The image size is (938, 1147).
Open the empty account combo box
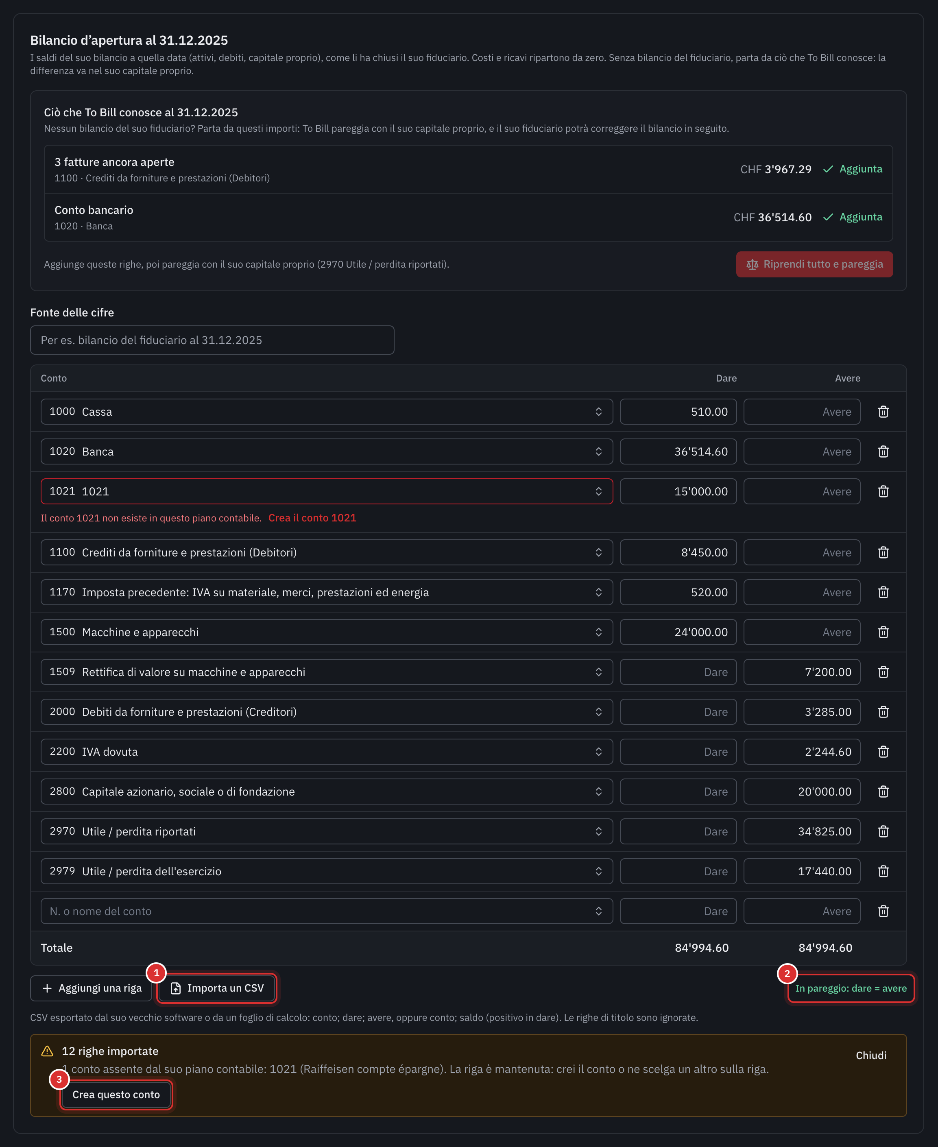click(326, 911)
